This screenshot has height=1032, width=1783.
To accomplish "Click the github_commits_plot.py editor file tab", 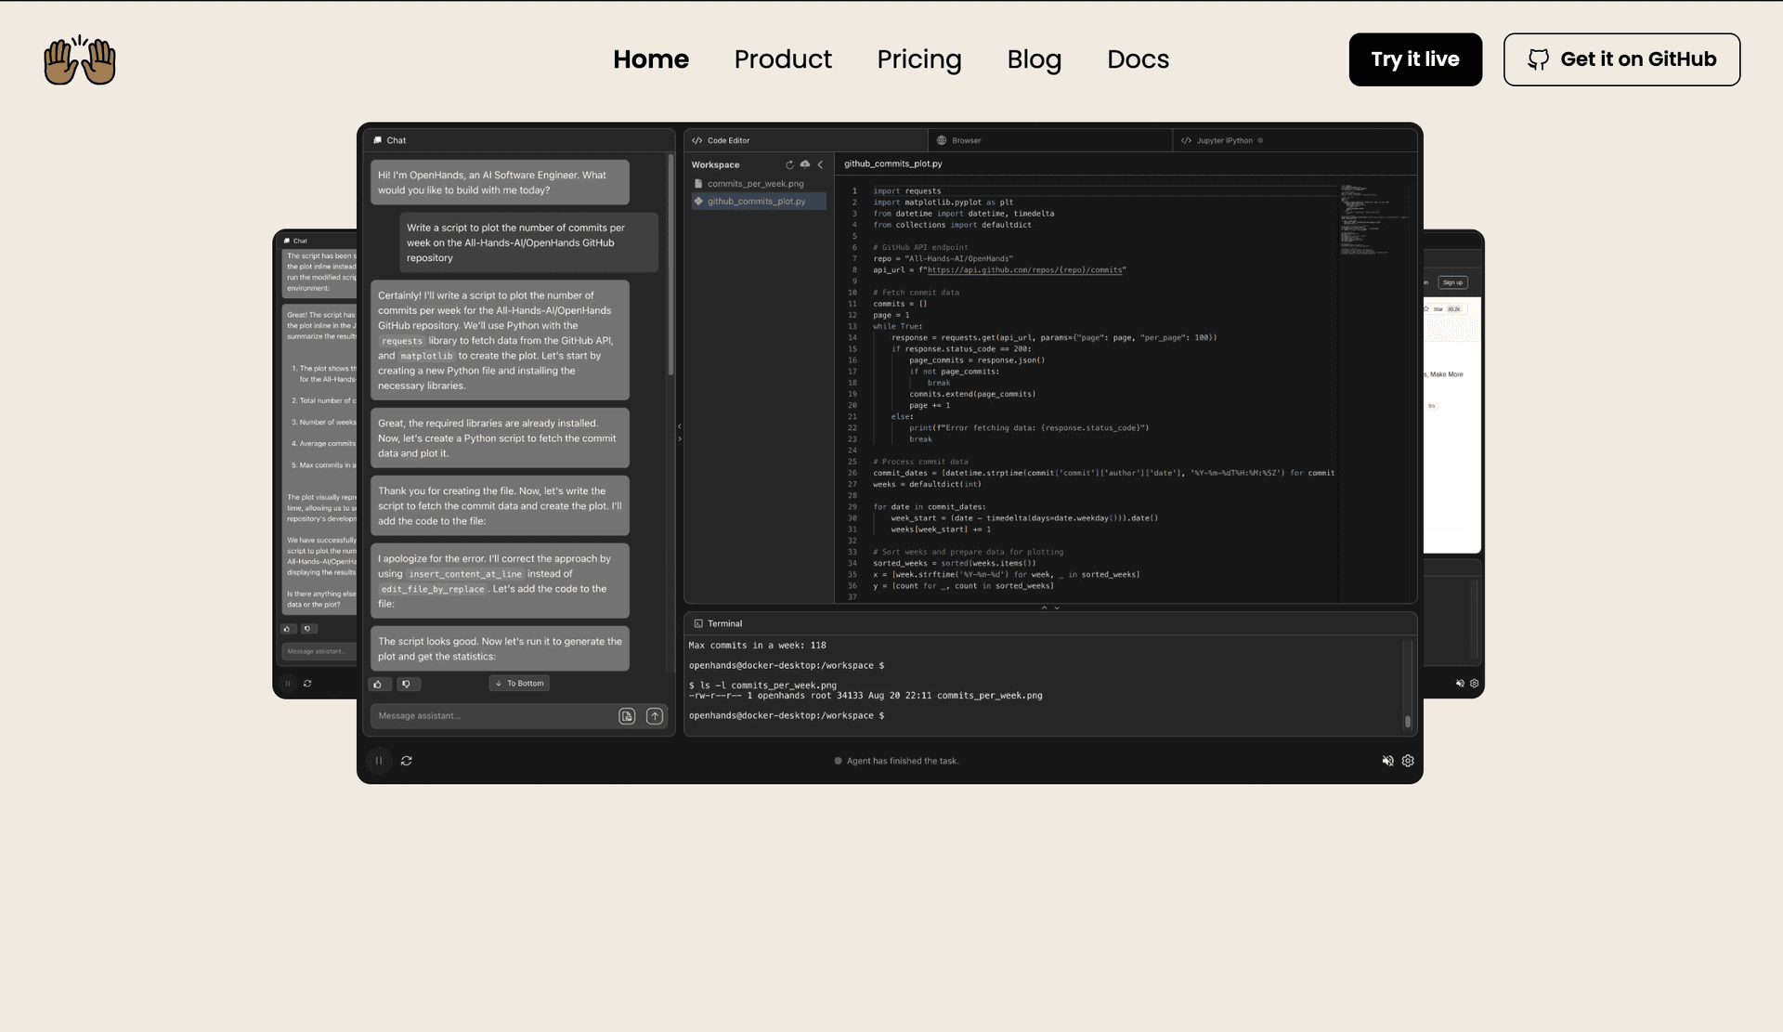I will [x=892, y=163].
